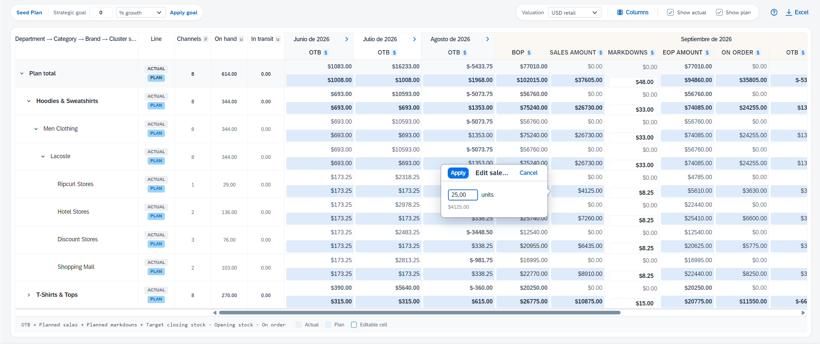Click the Discount Stores row label

77,239
